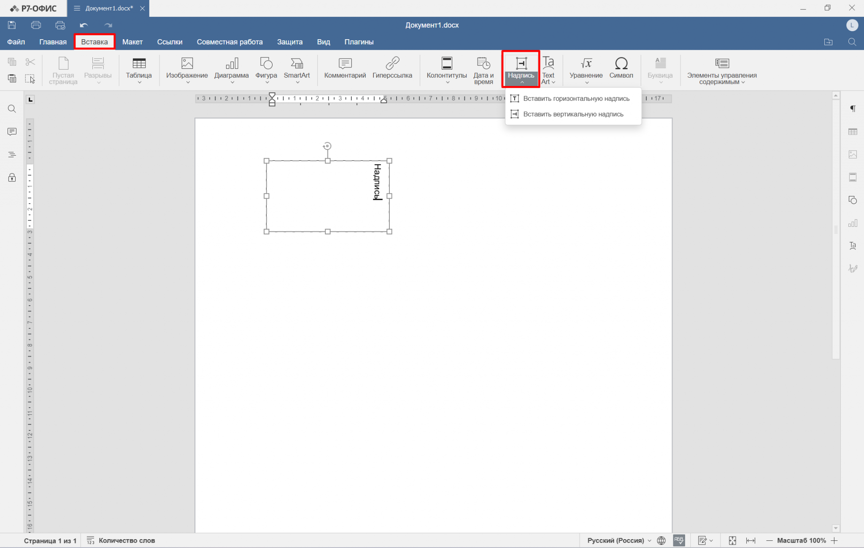Zoom in with the plus button
This screenshot has width=864, height=548.
(x=834, y=540)
